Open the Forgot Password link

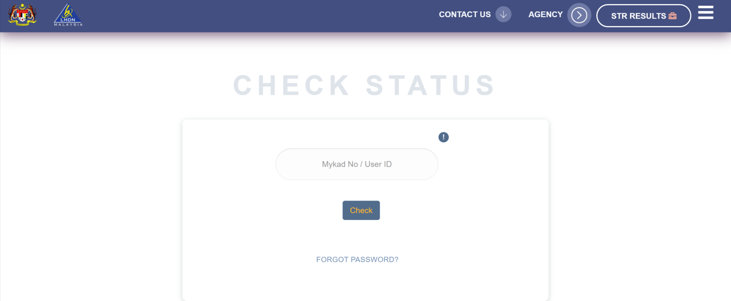coord(357,260)
